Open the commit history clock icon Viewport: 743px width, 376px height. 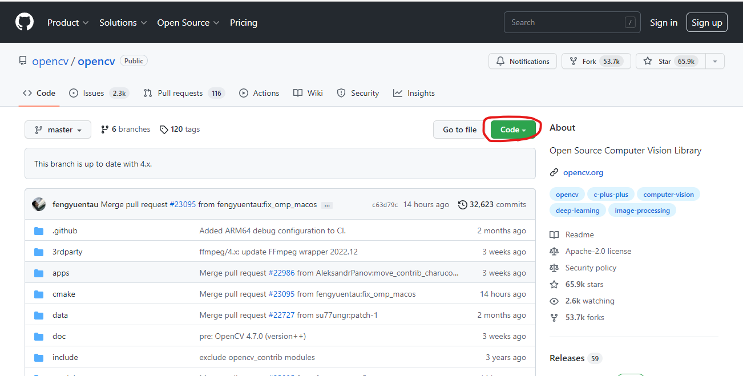462,205
